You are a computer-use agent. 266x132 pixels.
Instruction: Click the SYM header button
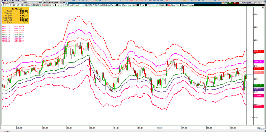tap(56, 3)
